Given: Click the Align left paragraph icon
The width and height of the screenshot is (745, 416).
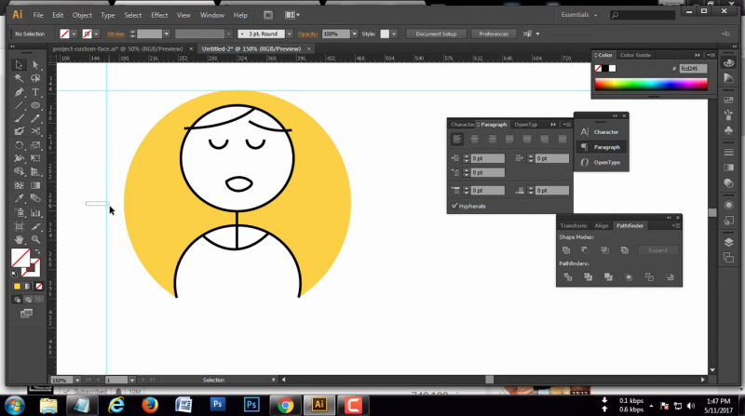Looking at the screenshot, I should 457,139.
